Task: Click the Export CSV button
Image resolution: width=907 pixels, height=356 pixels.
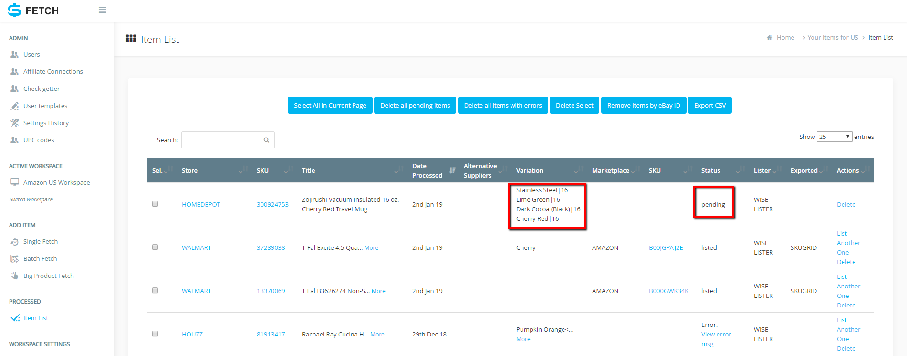Action: click(710, 105)
